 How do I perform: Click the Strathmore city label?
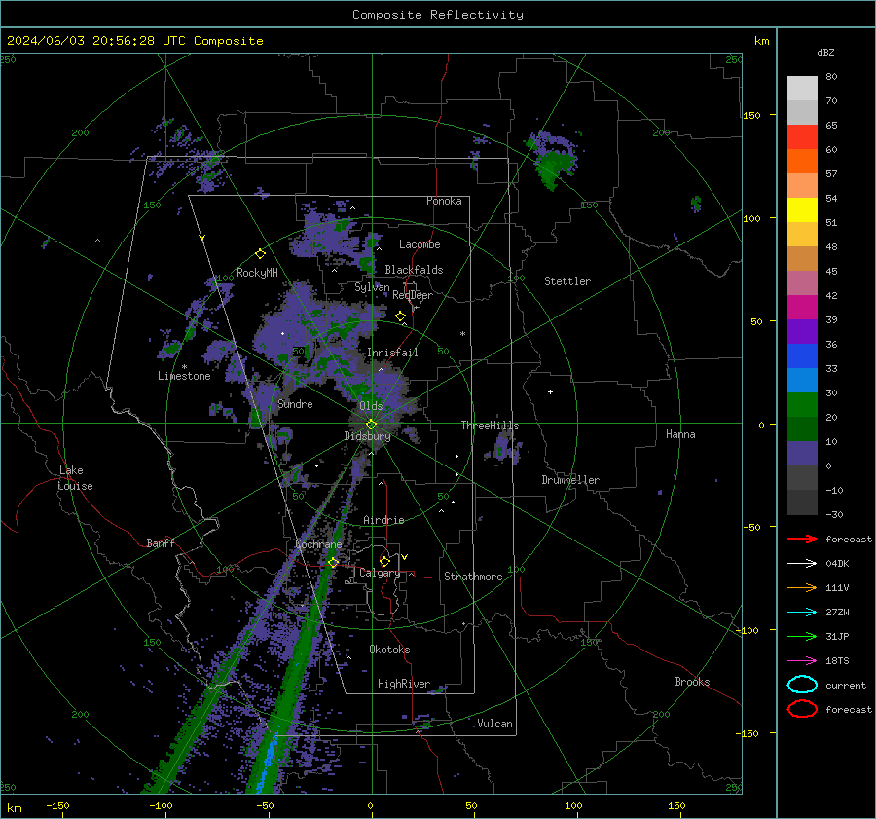(473, 577)
